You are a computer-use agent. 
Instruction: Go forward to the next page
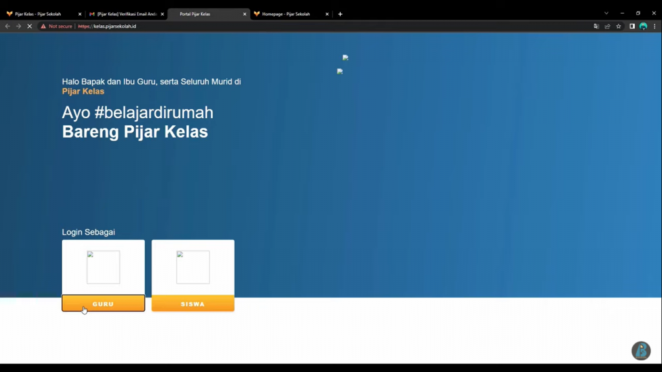(x=18, y=26)
